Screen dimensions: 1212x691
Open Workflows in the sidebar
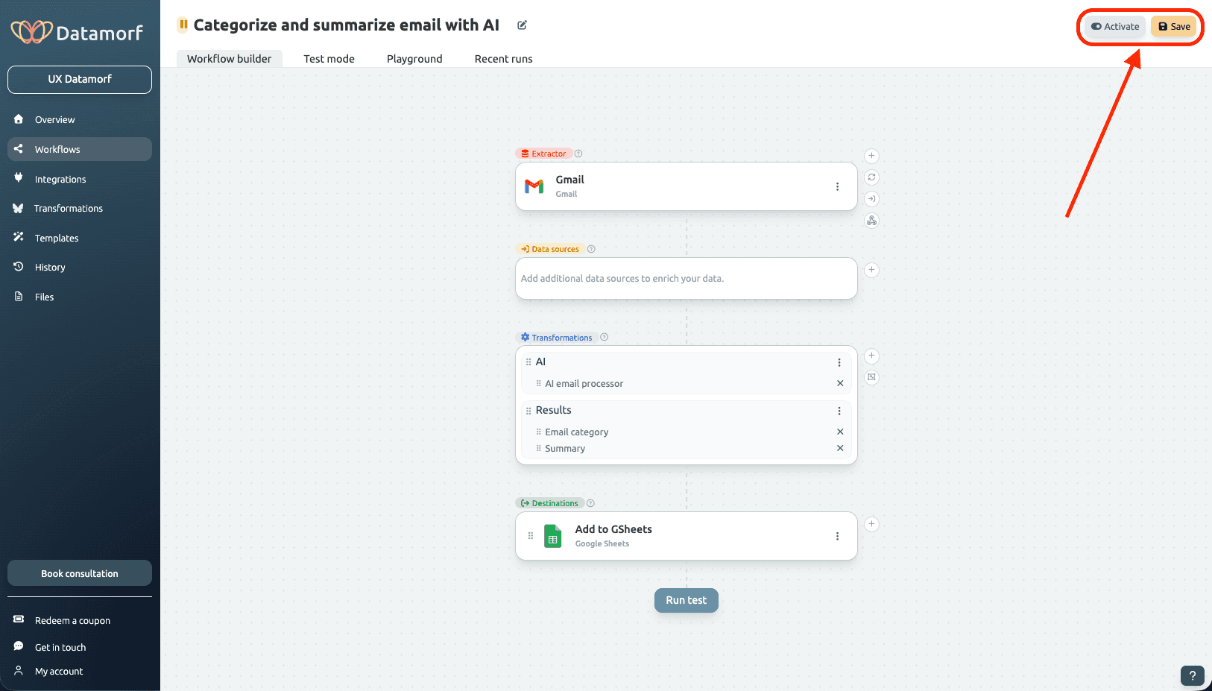(x=80, y=149)
